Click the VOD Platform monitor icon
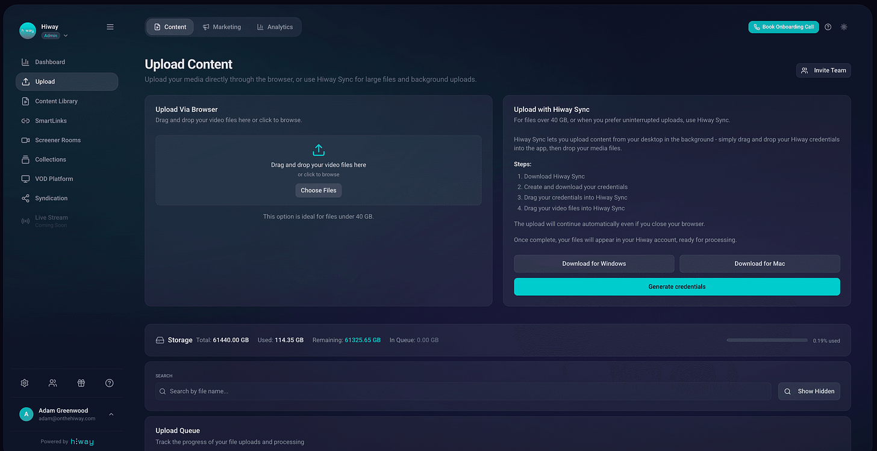877x451 pixels. (25, 179)
